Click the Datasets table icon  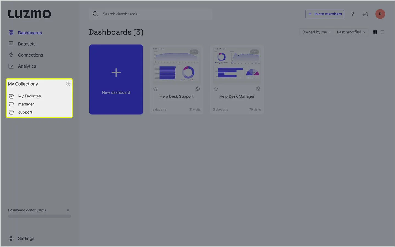(11, 44)
